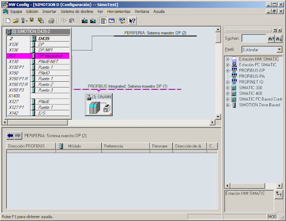Screen dimensions: 286x221
Task: Click the Download to module icon
Action: coord(84,21)
